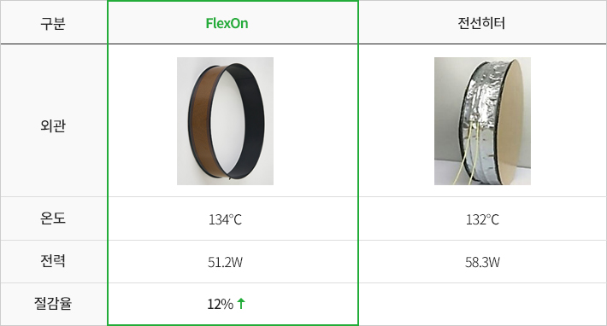Select the FlexOn column header
The width and height of the screenshot is (607, 326).
pyautogui.click(x=227, y=23)
